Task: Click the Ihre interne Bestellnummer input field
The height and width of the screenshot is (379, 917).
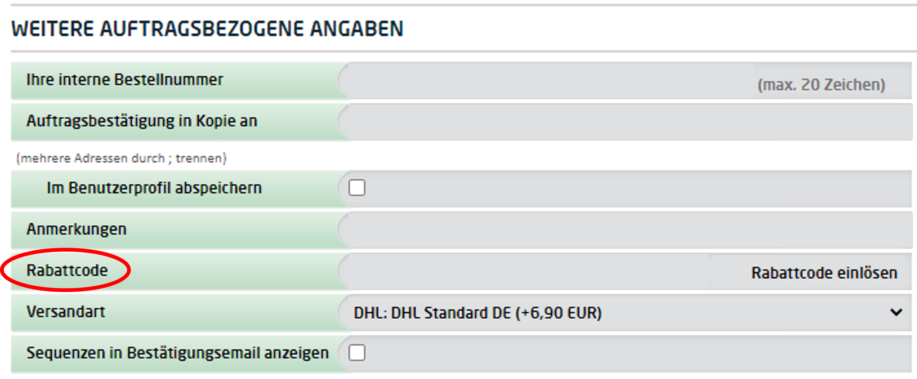Action: click(544, 81)
